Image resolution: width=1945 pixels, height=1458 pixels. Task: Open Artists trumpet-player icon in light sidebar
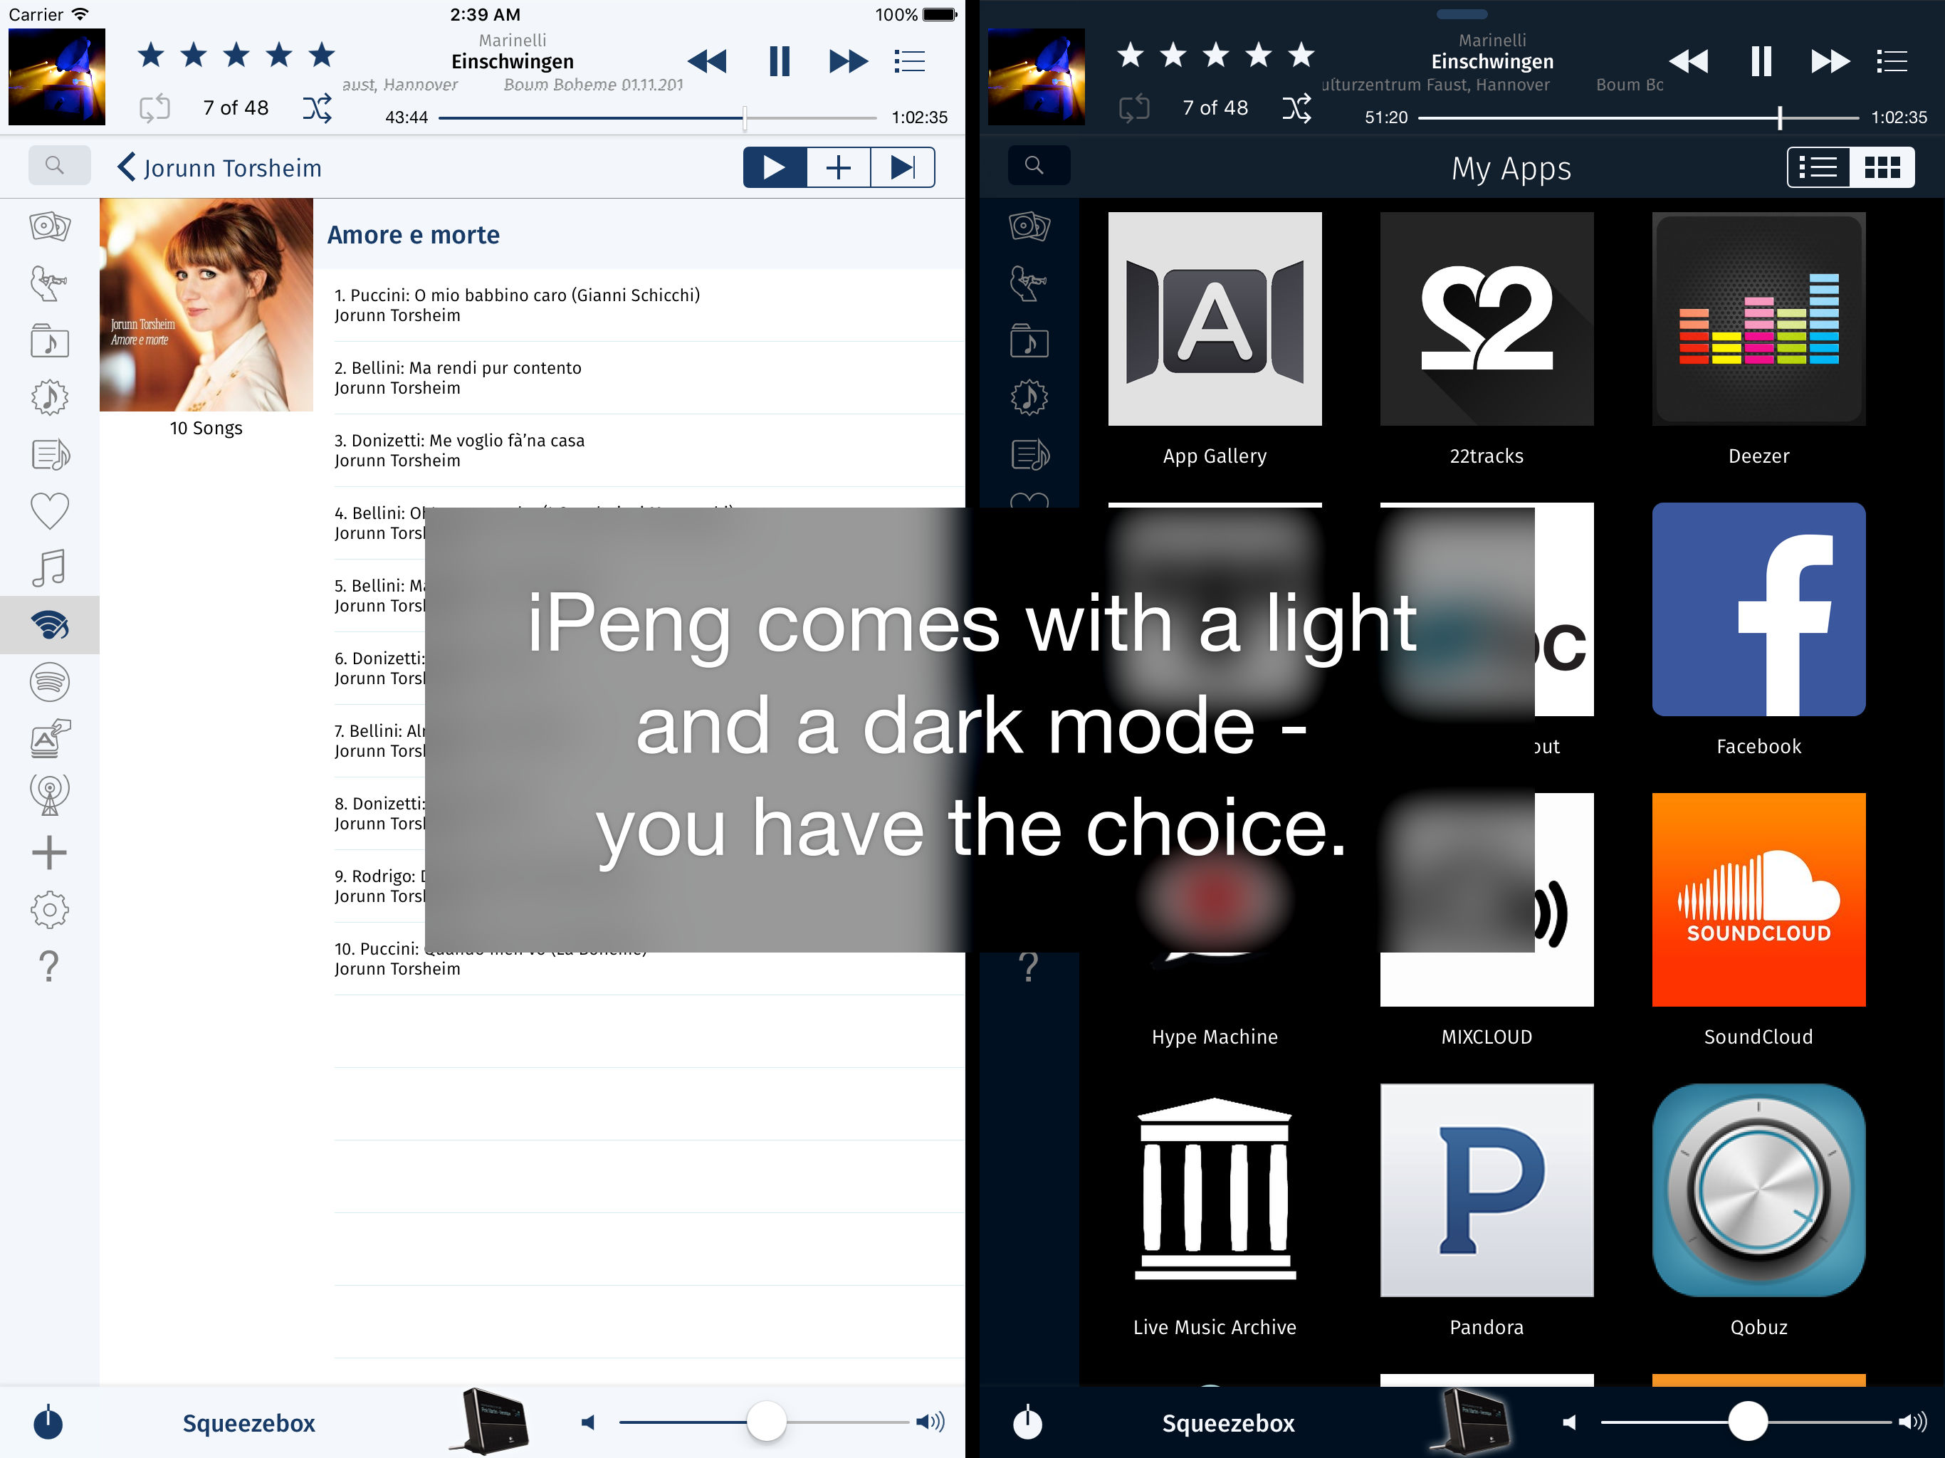tap(49, 284)
